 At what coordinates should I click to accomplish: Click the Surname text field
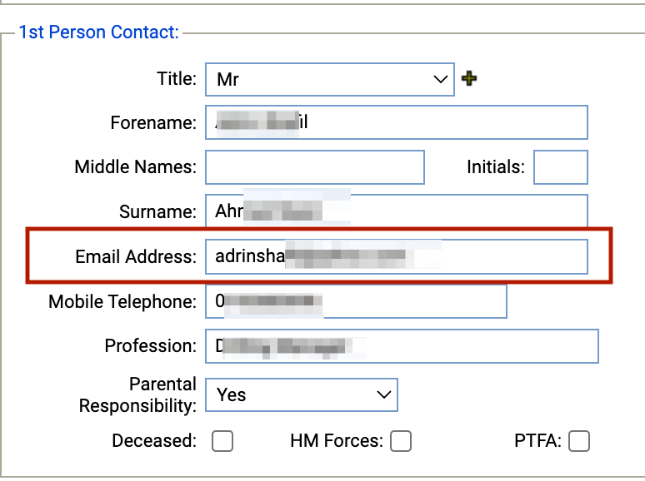pos(396,211)
